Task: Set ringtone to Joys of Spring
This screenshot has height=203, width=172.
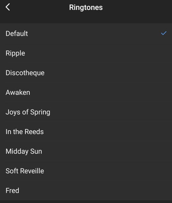Action: point(86,112)
